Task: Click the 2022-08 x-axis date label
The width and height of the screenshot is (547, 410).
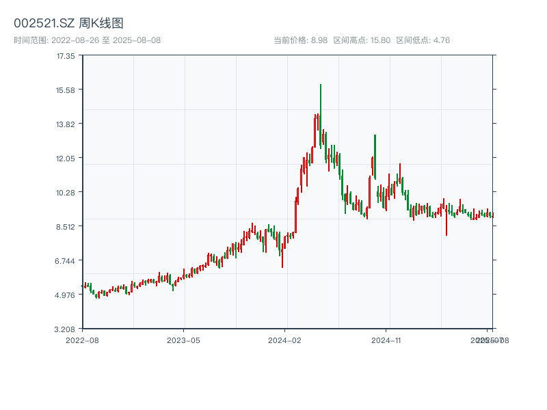Action: point(82,340)
